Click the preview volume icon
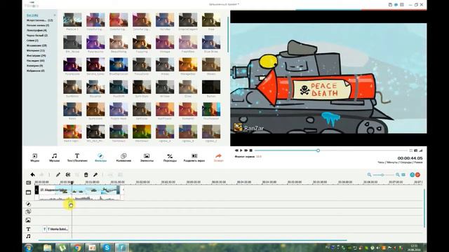The width and height of the screenshot is (449, 252). tap(421, 150)
